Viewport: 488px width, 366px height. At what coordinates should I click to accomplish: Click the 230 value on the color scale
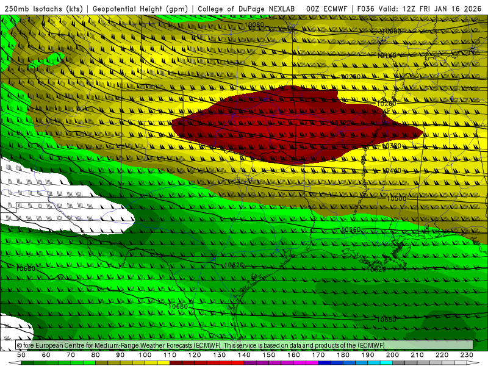click(467, 355)
